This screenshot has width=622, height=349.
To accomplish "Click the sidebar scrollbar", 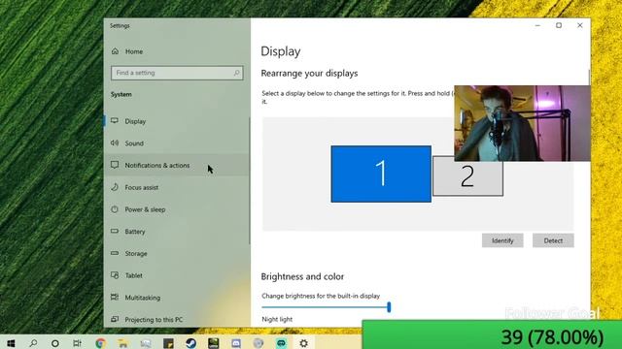I will click(x=249, y=181).
